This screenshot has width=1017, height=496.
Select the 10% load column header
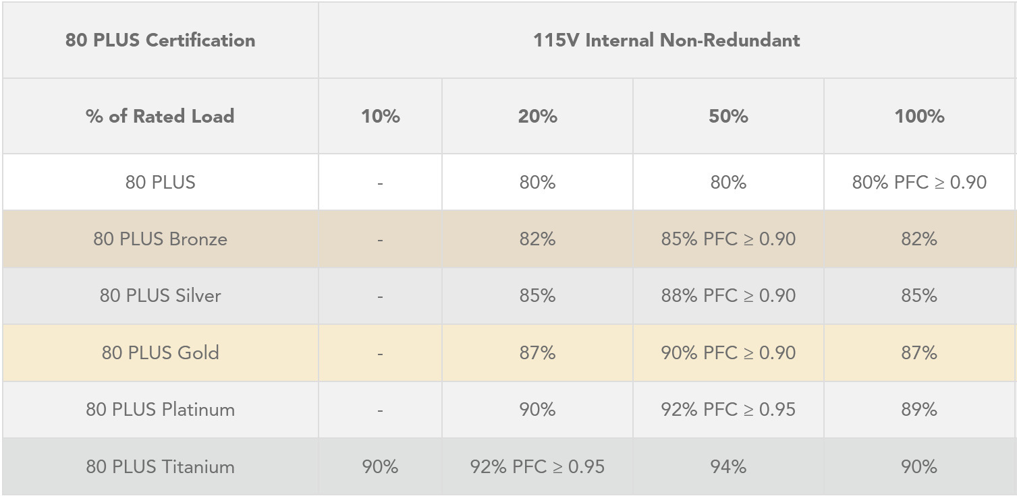tap(380, 116)
